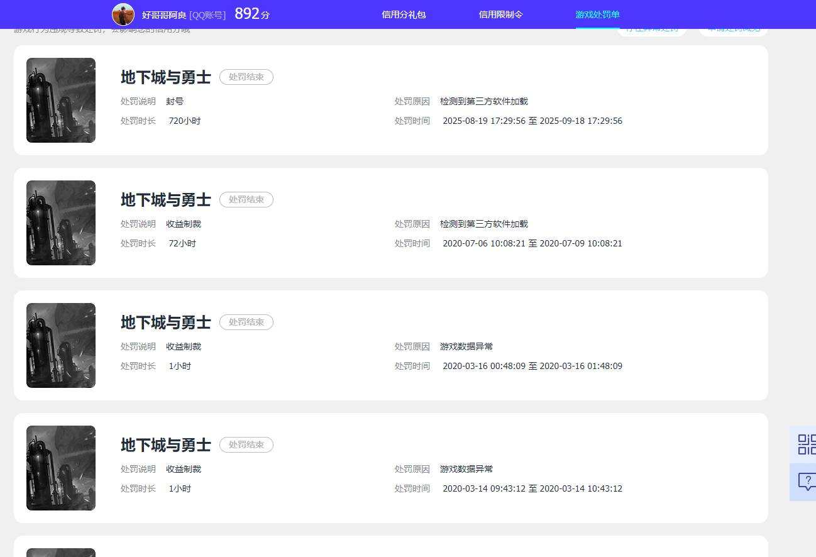The width and height of the screenshot is (816, 557).
Task: Click 1小时 duration on the 2020-03-14 card
Action: (180, 488)
